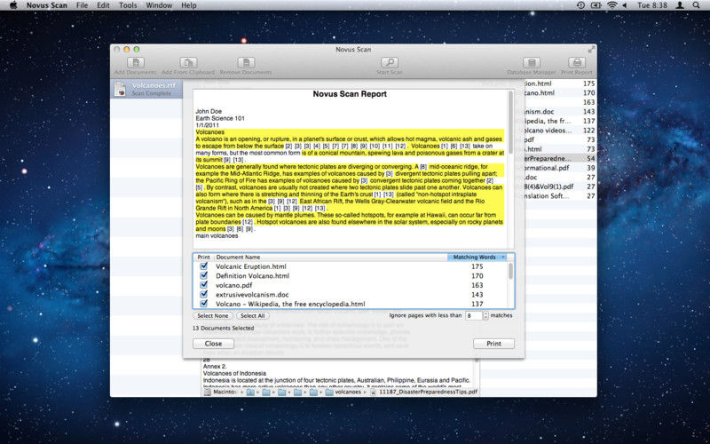Uncheck Print for Volcano - Wikipedia row
Viewport: 710px width, 444px height.
204,303
